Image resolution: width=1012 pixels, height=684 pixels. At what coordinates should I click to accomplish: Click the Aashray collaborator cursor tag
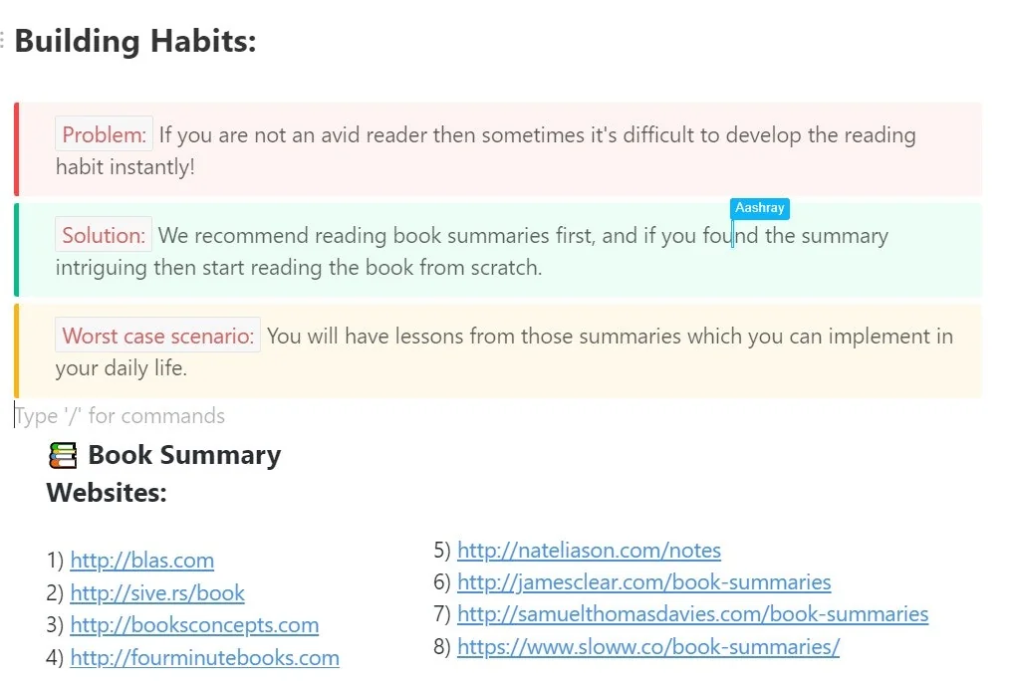(759, 208)
